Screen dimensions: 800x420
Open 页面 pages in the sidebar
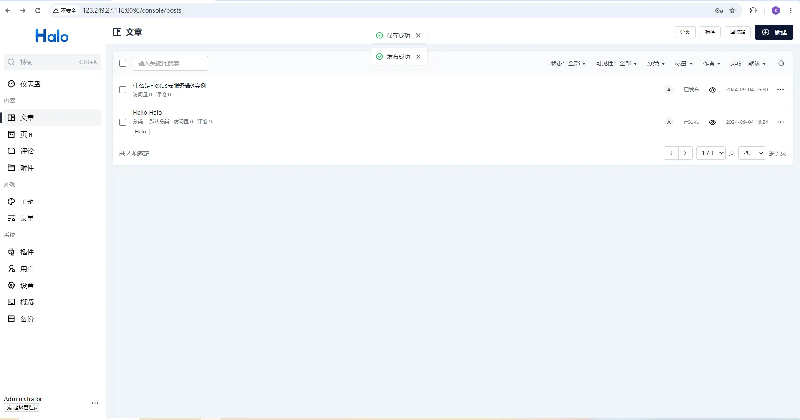click(x=52, y=134)
